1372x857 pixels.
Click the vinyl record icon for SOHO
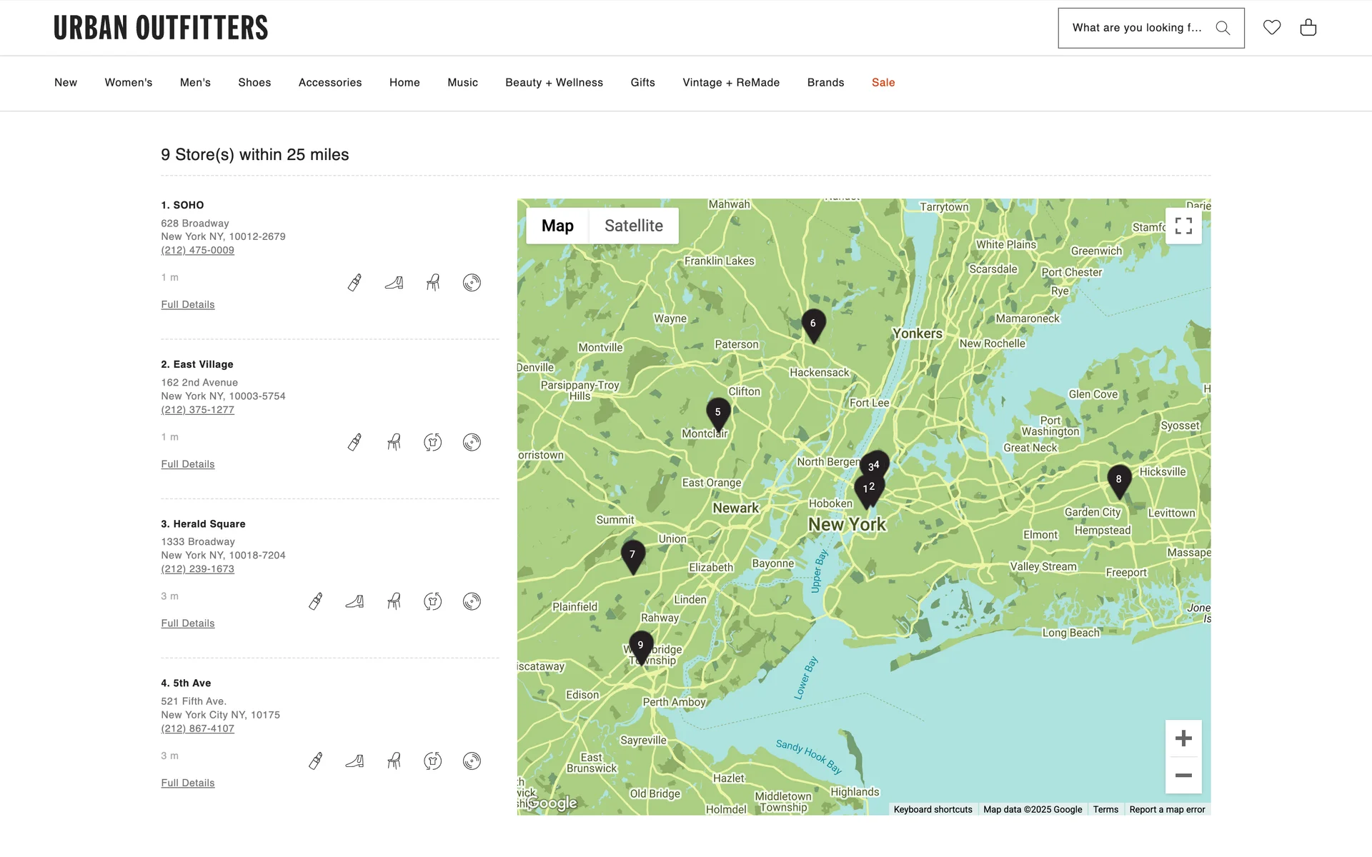click(x=472, y=283)
